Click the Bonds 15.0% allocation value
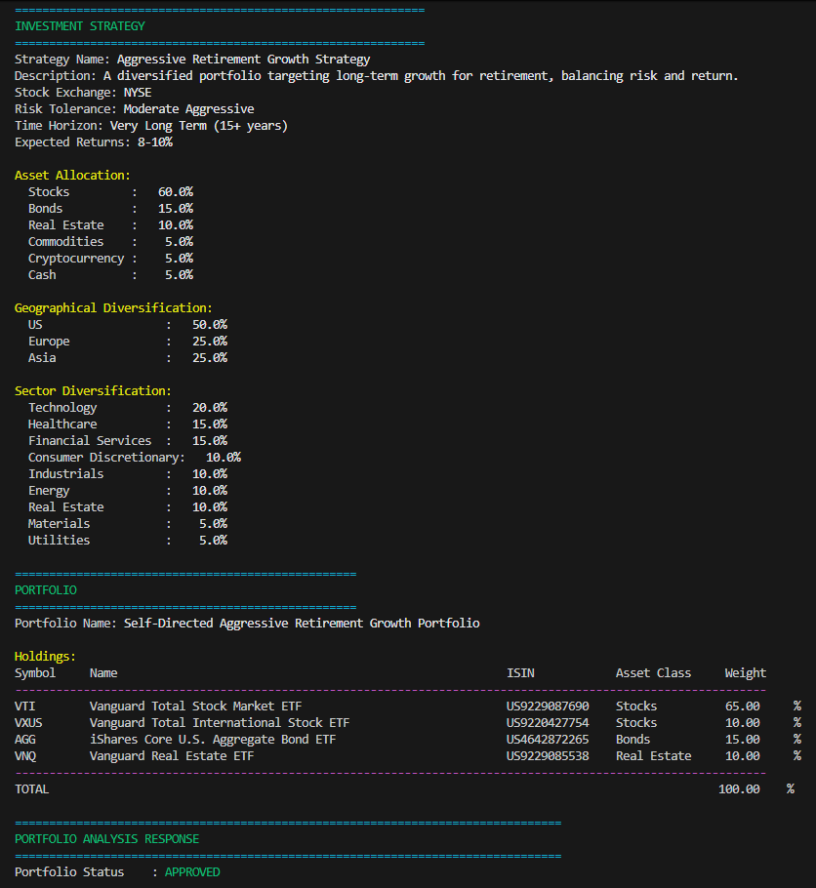The height and width of the screenshot is (888, 816). tap(176, 209)
